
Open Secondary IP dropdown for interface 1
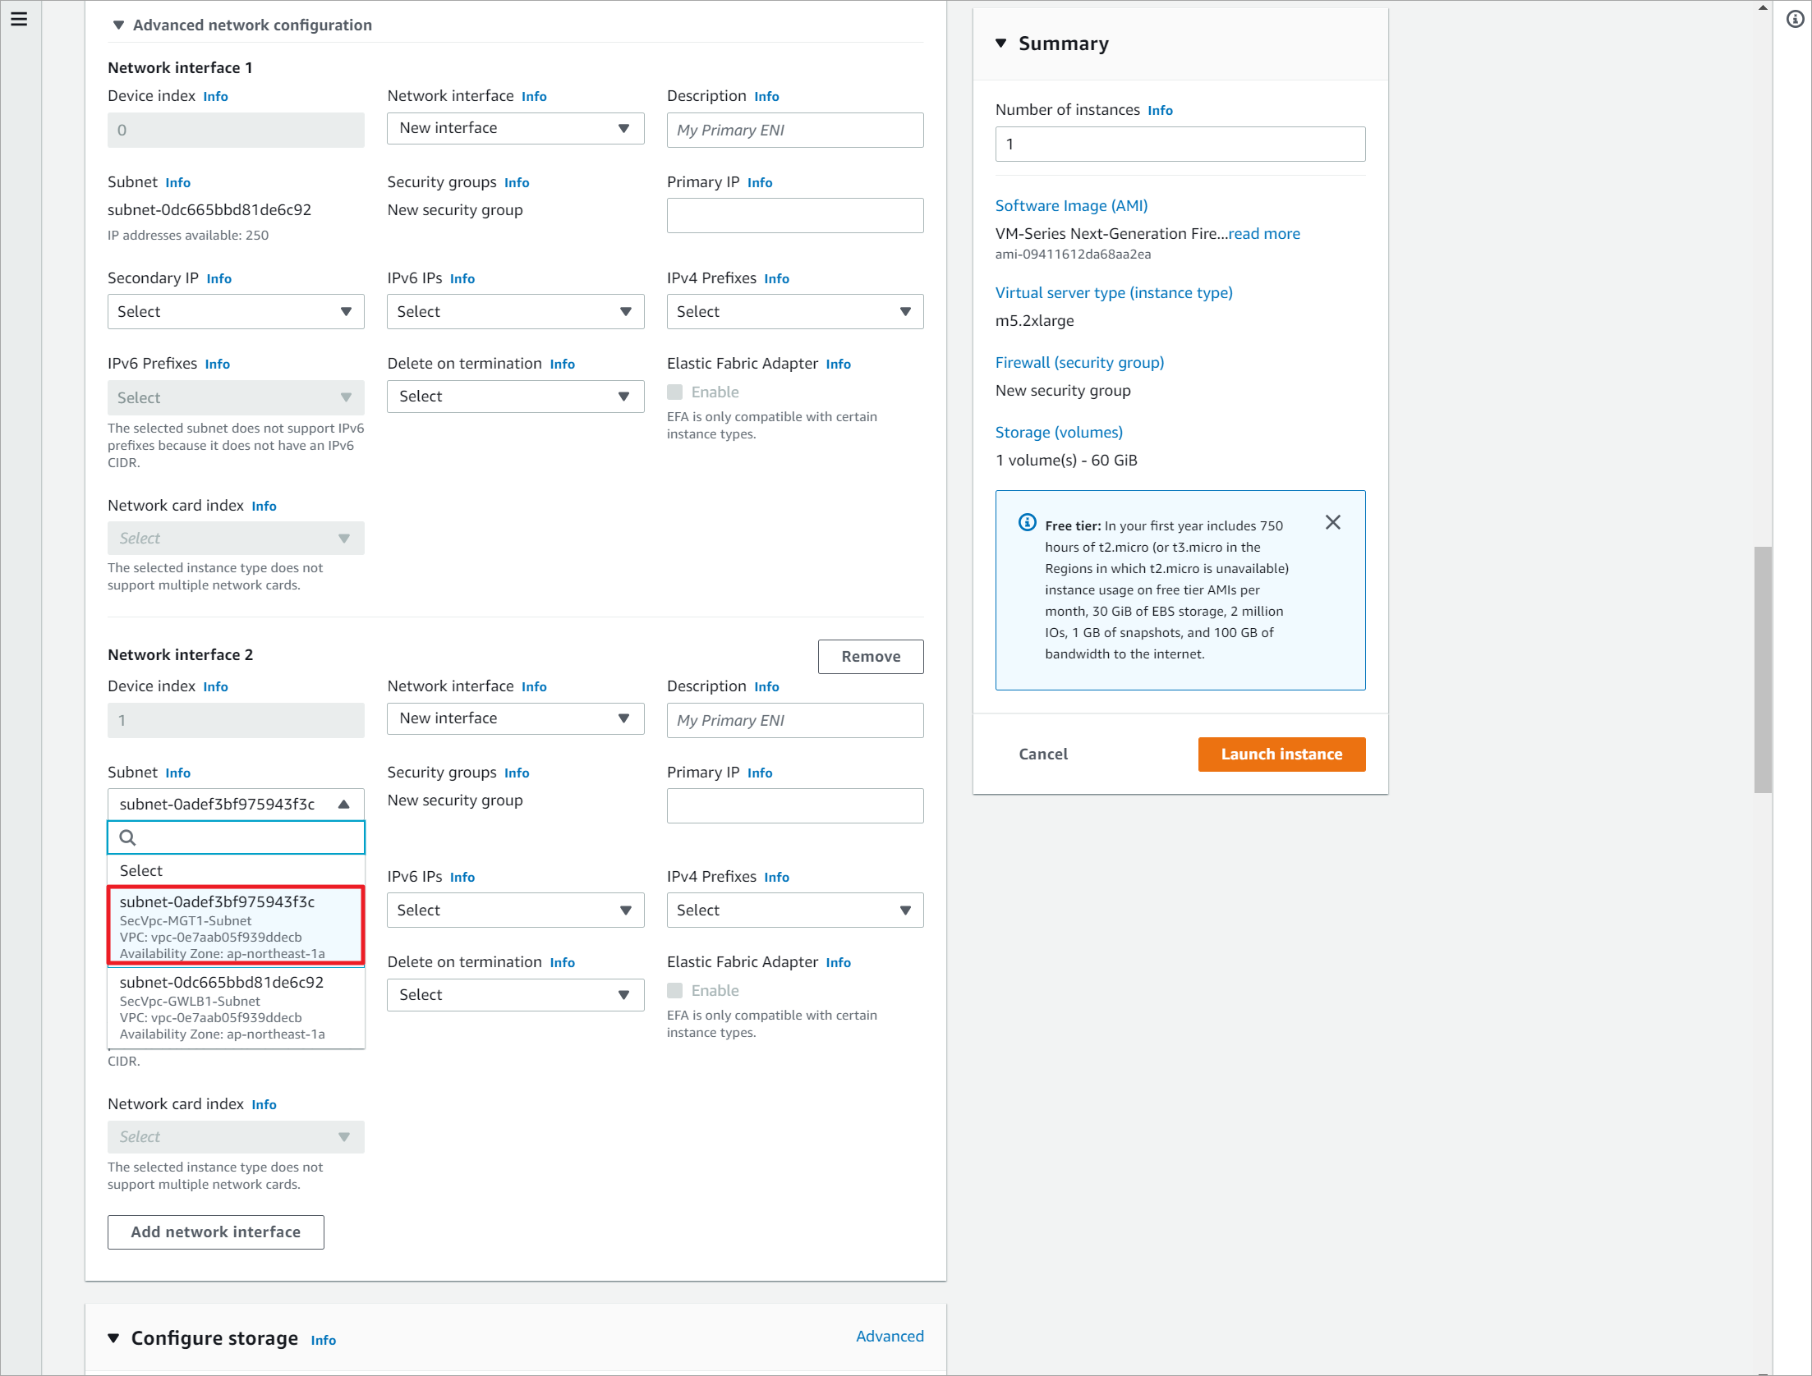[236, 312]
